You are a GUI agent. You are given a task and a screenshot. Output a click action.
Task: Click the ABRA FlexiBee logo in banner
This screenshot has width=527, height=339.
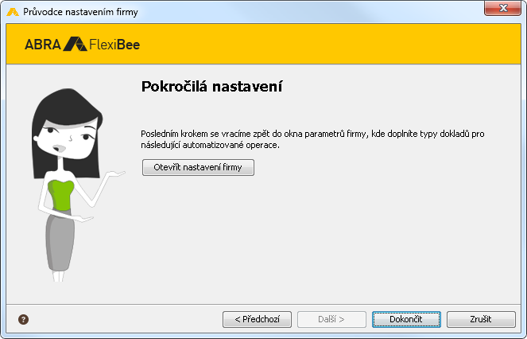pos(83,44)
